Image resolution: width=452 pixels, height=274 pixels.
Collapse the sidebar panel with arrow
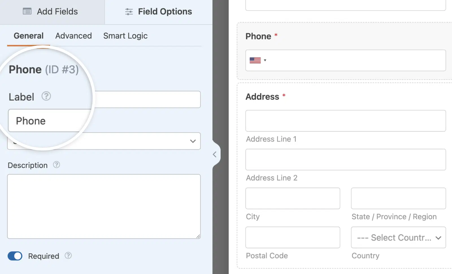point(215,154)
